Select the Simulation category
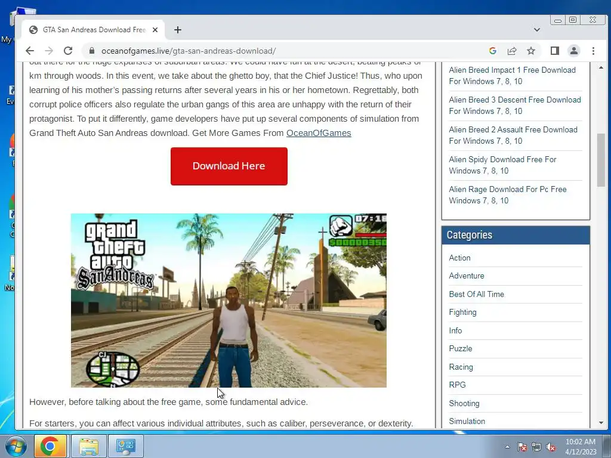This screenshot has height=458, width=611. coord(467,421)
